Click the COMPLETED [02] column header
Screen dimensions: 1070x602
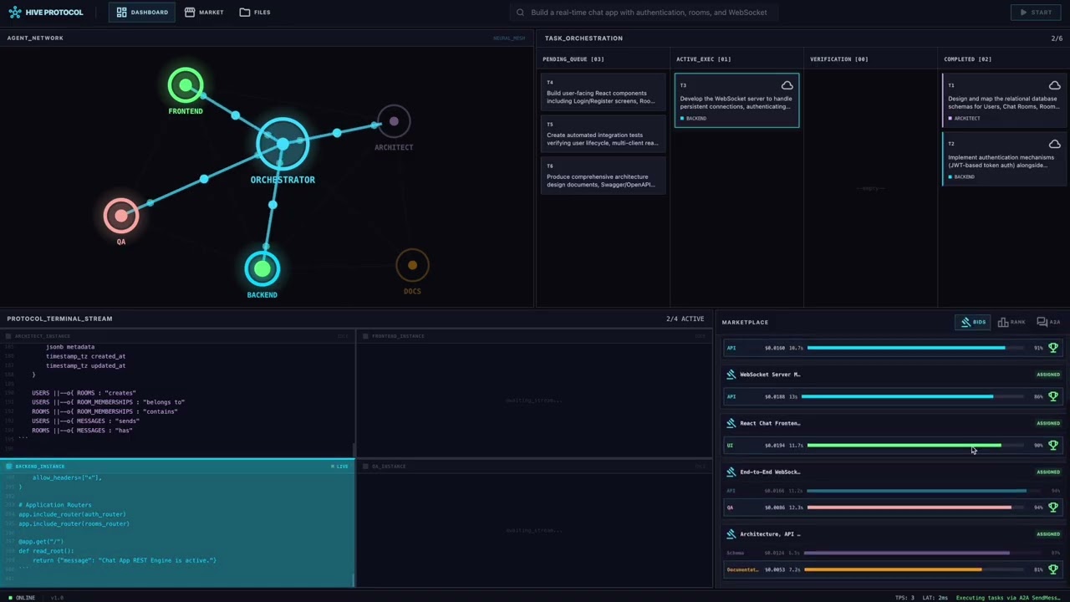tap(967, 59)
